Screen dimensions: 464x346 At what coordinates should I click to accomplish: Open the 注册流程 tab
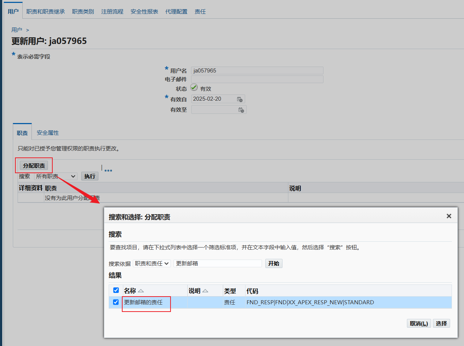pos(112,11)
